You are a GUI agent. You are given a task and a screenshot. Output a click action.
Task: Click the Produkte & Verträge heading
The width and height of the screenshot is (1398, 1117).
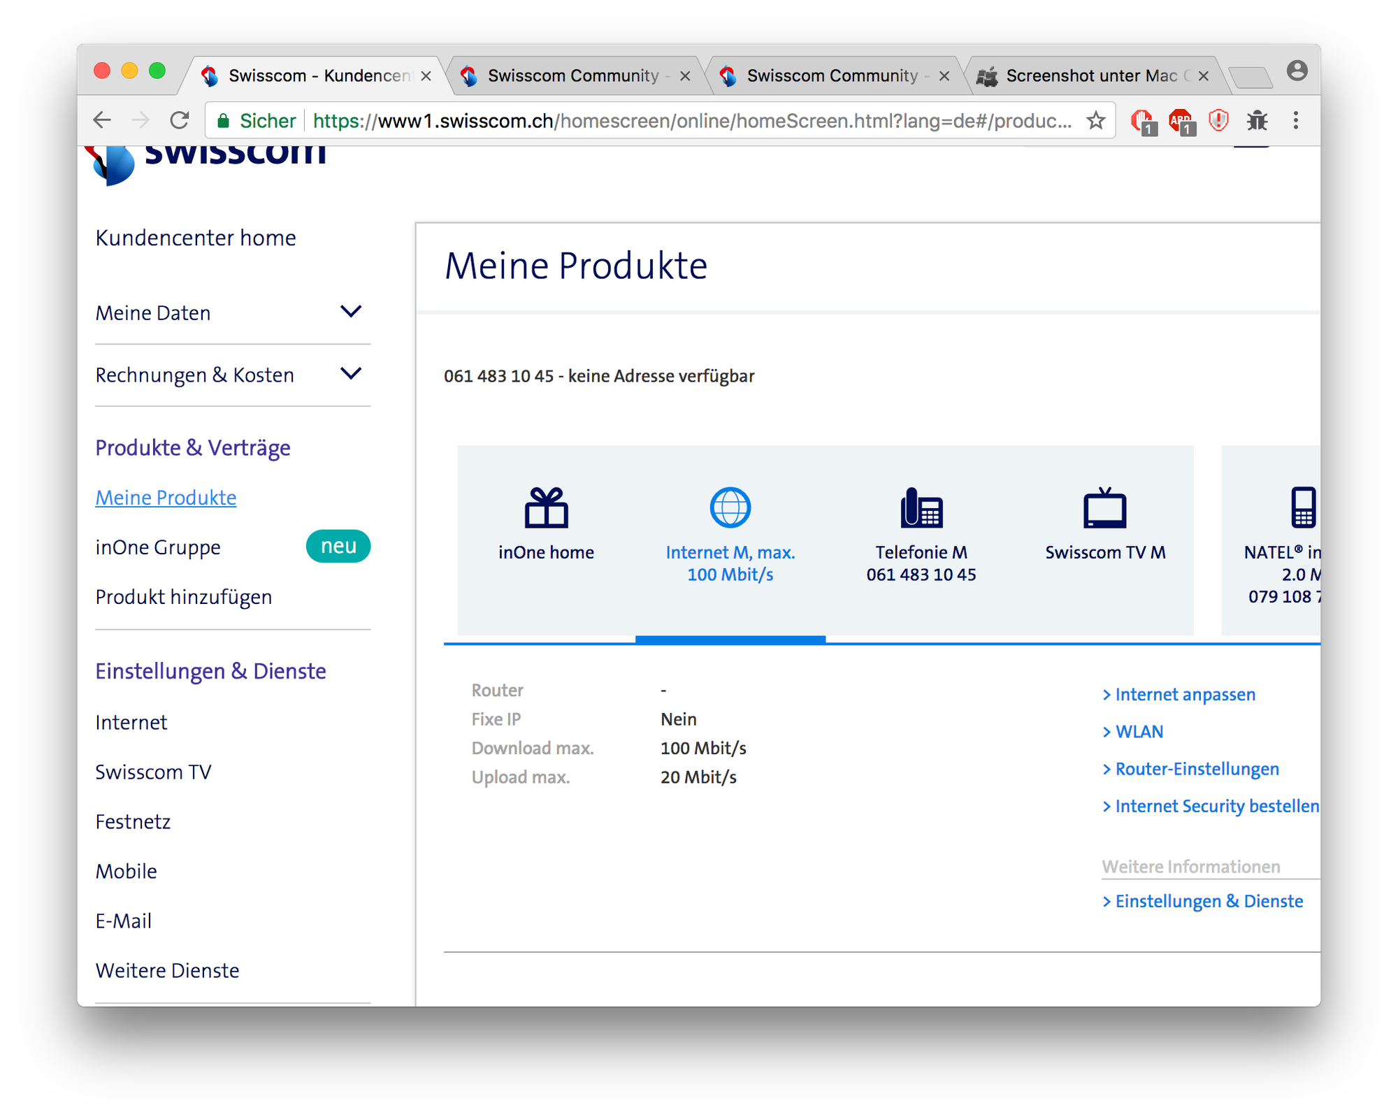click(x=193, y=447)
